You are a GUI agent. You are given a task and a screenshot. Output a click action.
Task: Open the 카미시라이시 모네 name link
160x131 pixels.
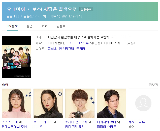[14, 127]
